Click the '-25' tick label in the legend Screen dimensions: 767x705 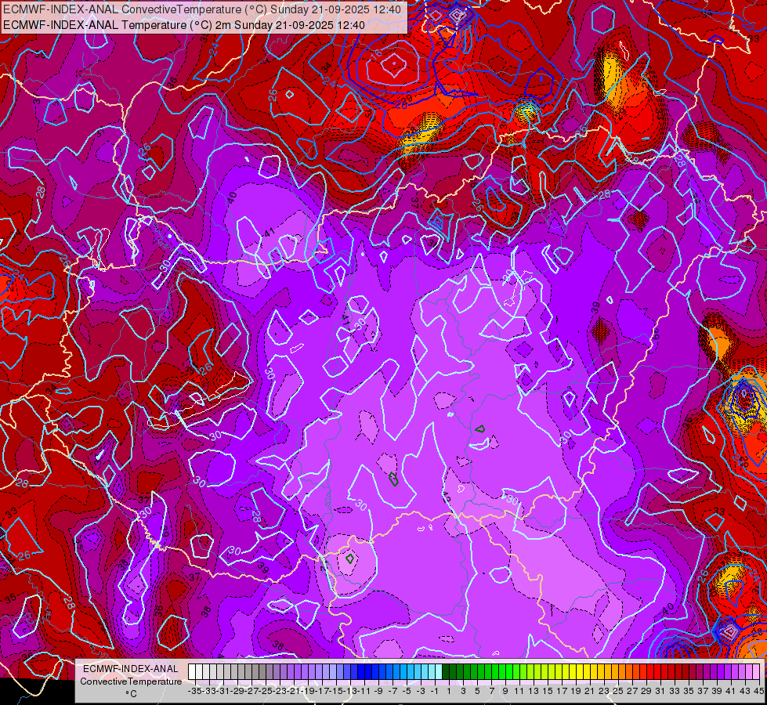266,692
